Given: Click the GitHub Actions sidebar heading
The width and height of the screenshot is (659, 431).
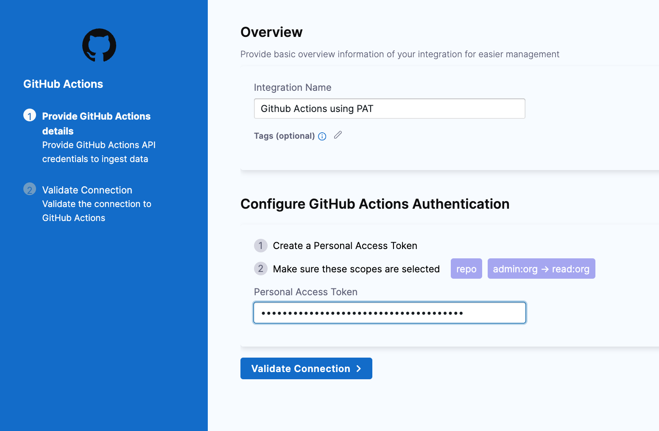Looking at the screenshot, I should point(63,84).
